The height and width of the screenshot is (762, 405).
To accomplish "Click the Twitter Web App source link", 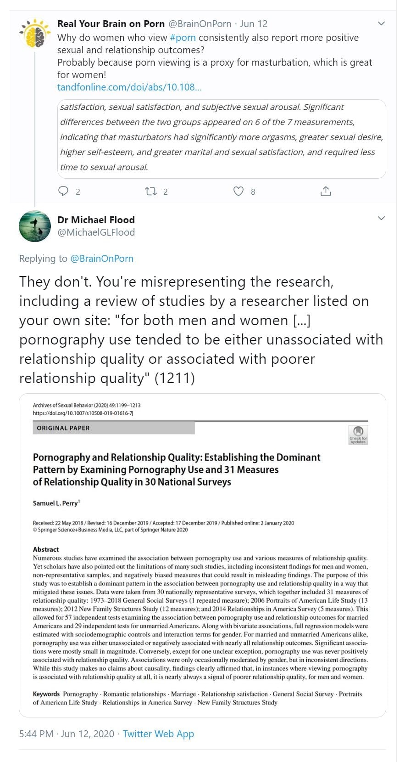I will pos(158,734).
